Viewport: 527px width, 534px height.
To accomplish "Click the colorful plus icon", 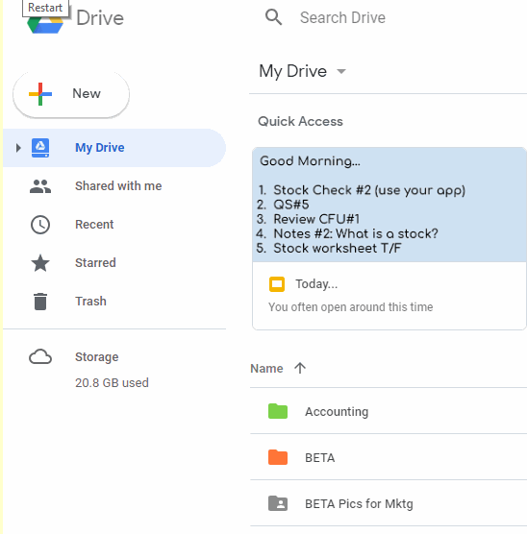I will (40, 94).
